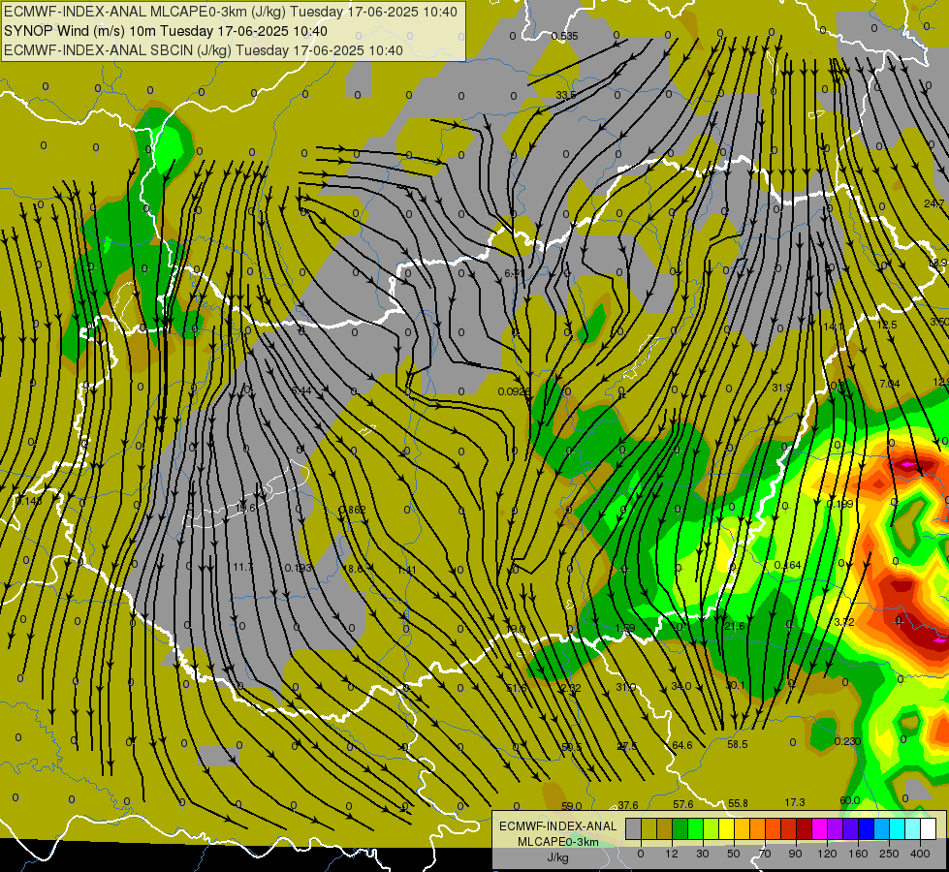
Task: Click the 1.59 value on the map
Action: [x=625, y=628]
